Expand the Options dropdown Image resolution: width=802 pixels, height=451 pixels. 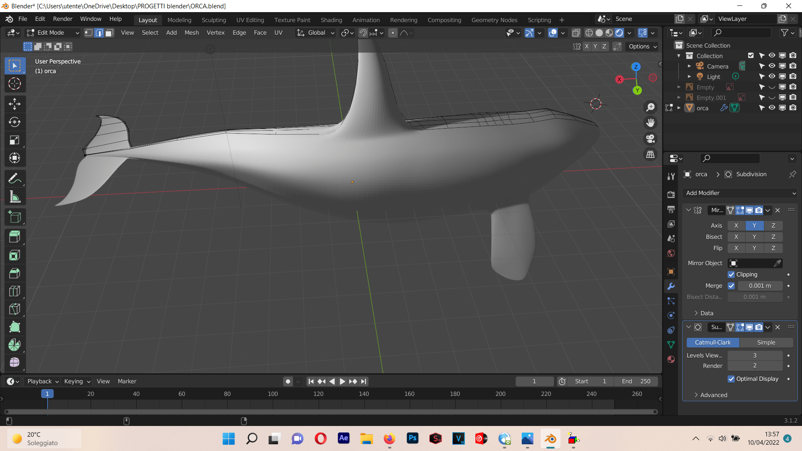pyautogui.click(x=642, y=47)
